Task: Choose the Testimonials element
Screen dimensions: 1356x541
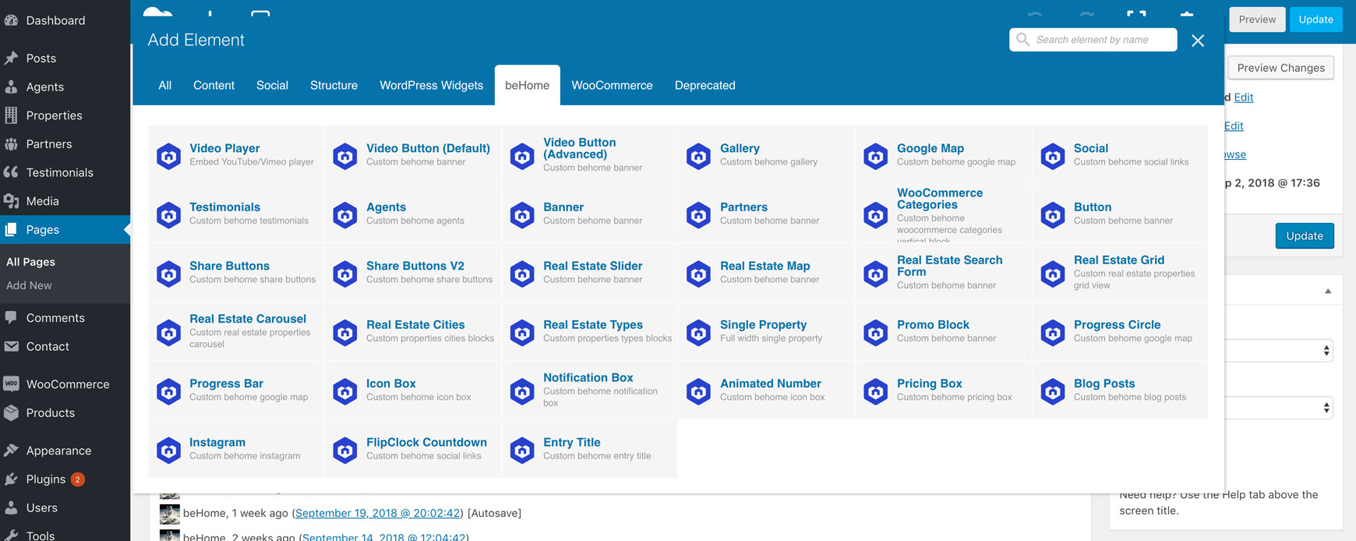Action: click(x=235, y=214)
